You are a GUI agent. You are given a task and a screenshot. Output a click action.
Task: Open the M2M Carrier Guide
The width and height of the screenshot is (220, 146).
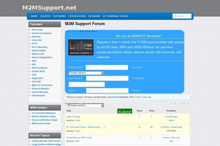tap(41, 123)
